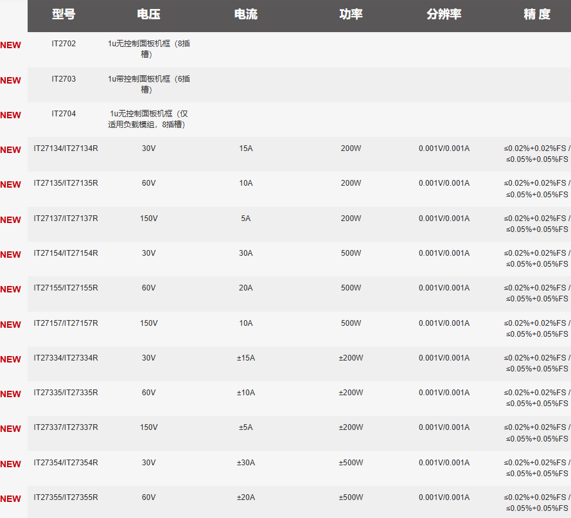This screenshot has width=571, height=518.
Task: Select the 15A current for IT27134/IT27134R
Action: 246,148
